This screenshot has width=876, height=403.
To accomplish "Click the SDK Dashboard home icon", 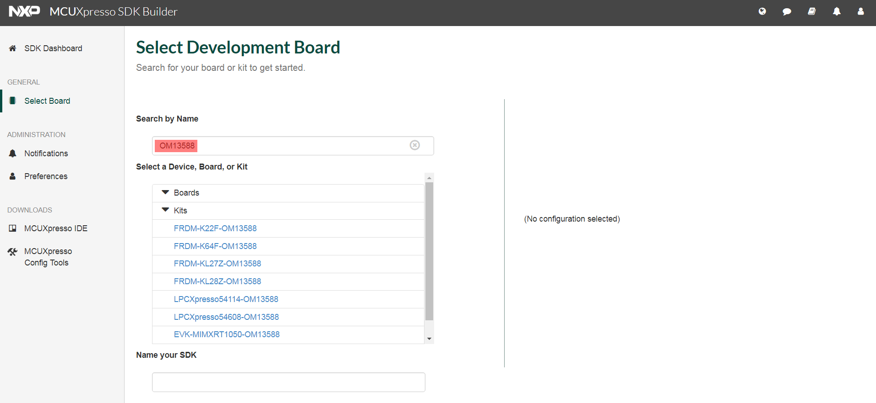I will pos(13,48).
